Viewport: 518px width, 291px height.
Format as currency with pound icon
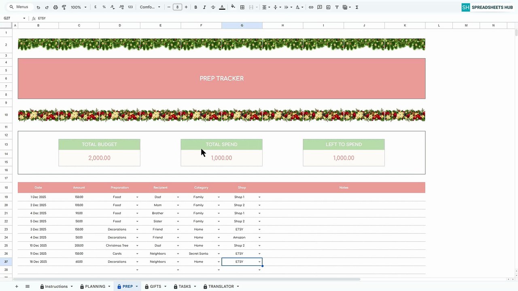[96, 7]
